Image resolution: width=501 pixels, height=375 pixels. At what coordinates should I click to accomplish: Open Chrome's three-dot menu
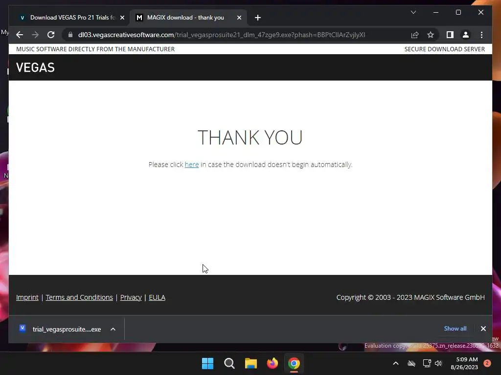pyautogui.click(x=481, y=35)
